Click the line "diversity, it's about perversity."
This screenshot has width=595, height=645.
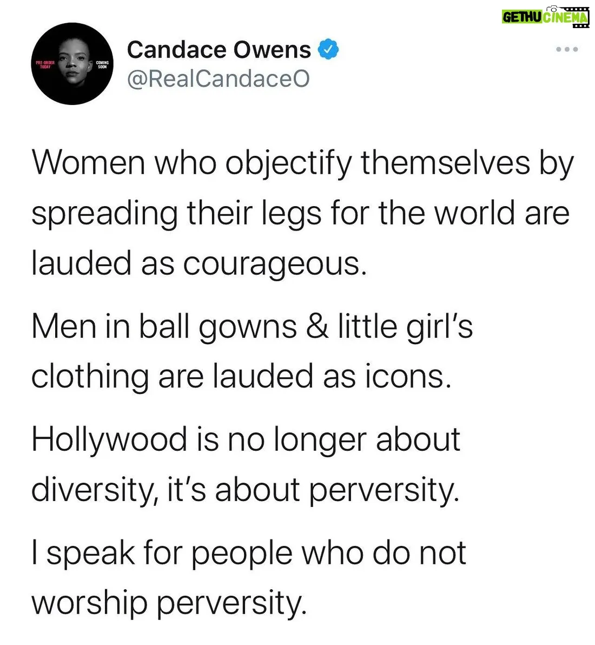click(244, 490)
